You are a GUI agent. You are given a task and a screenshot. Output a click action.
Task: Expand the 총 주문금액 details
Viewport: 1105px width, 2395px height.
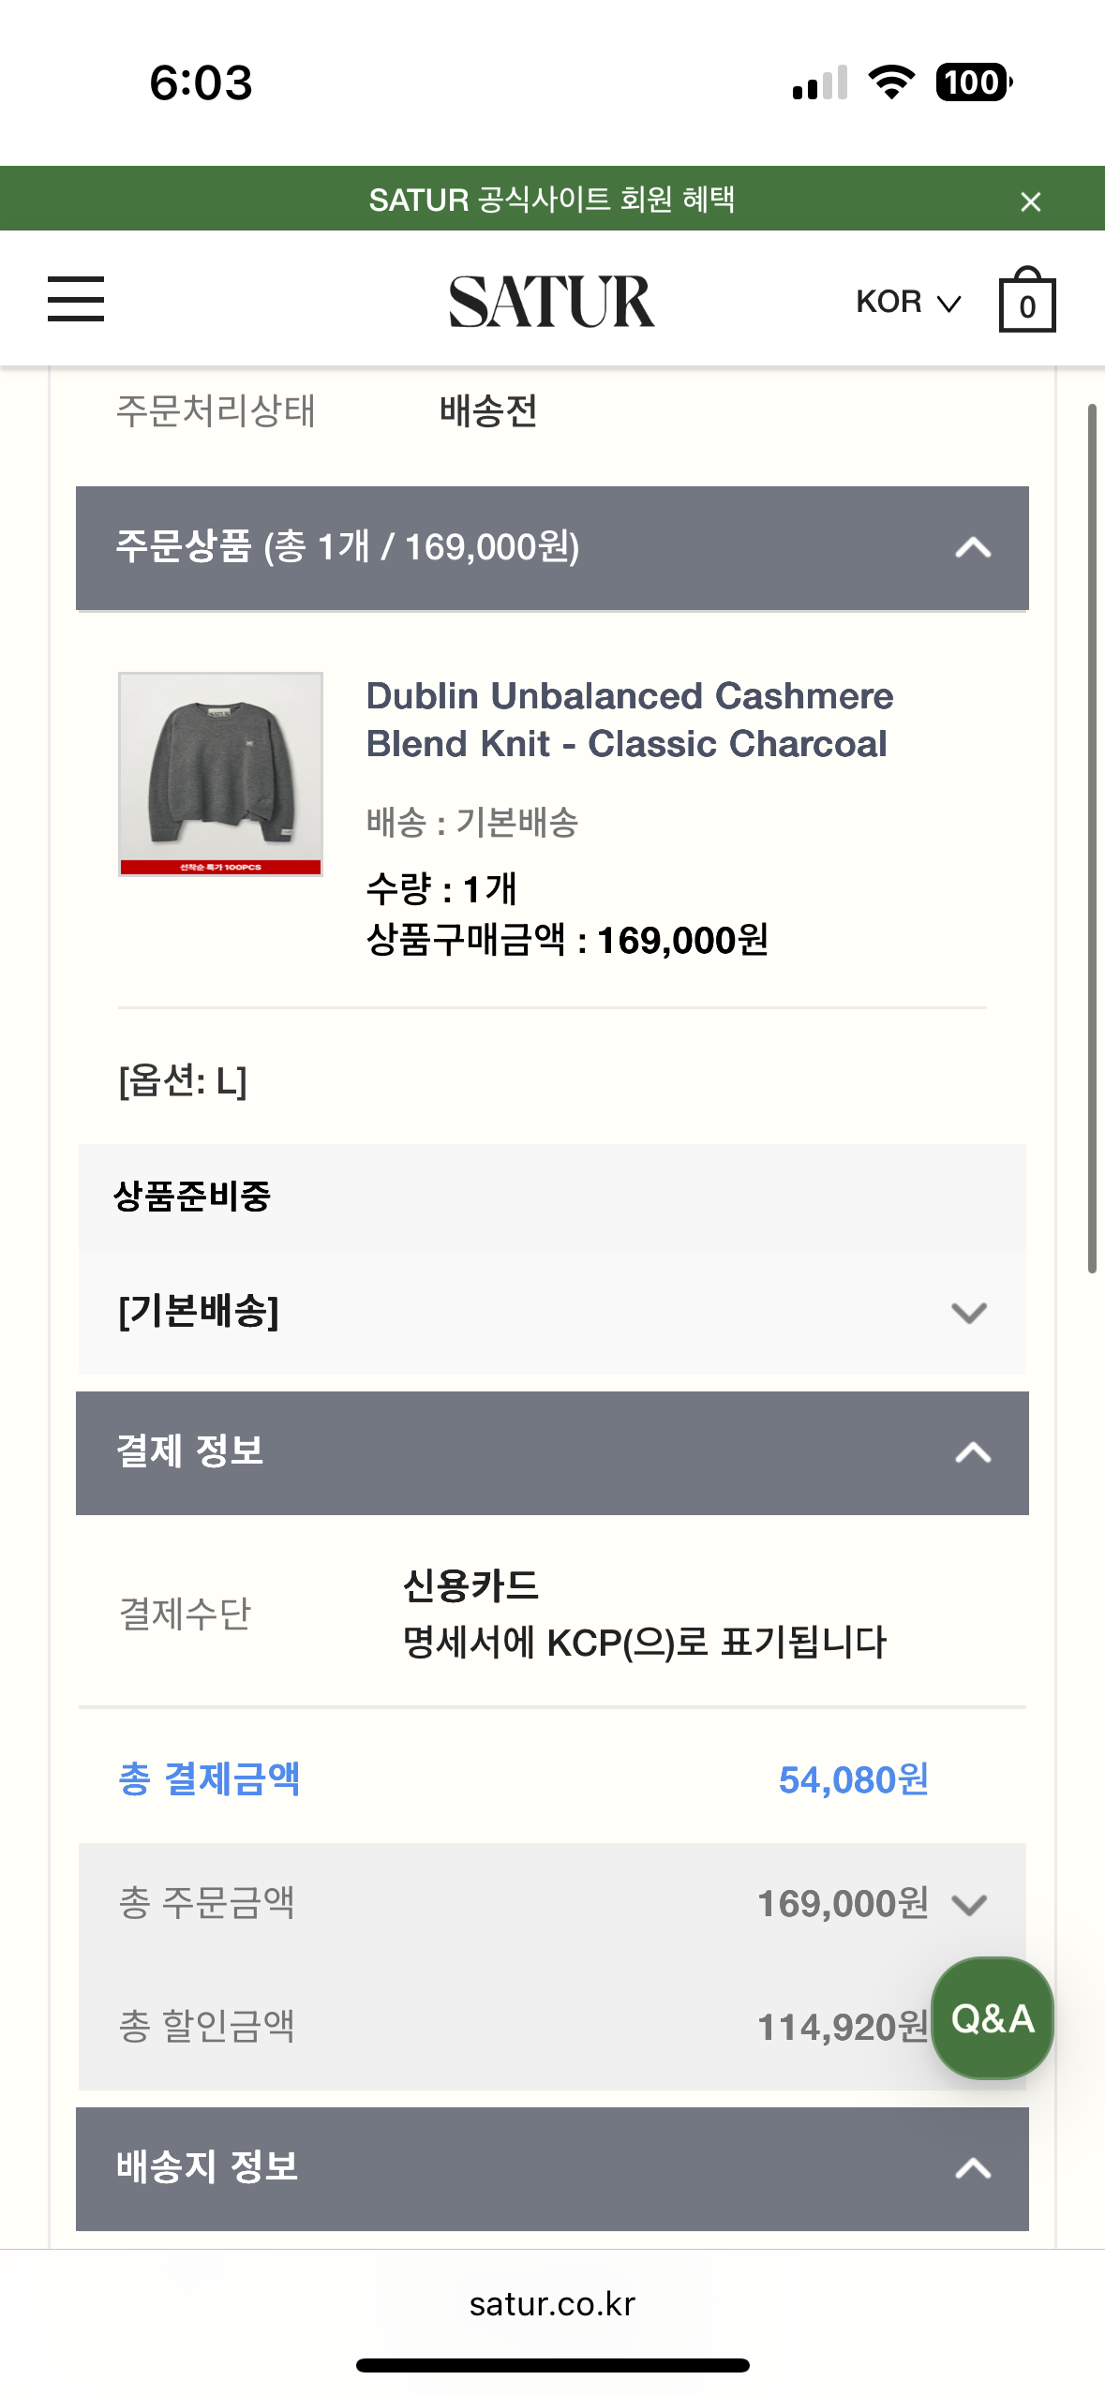[968, 1904]
